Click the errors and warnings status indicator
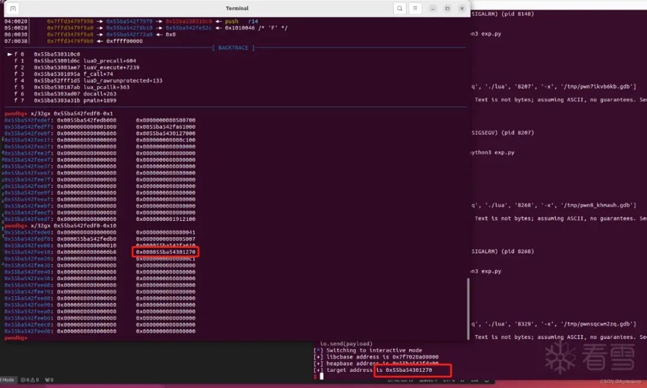This screenshot has height=388, width=647. 30,380
